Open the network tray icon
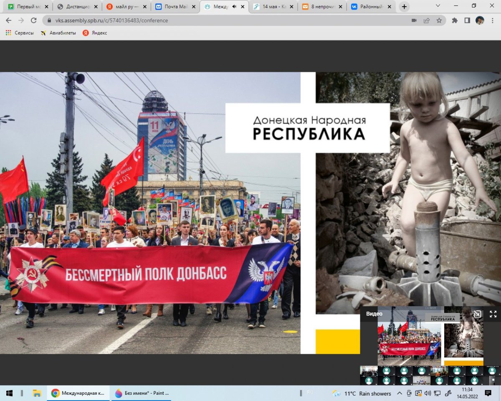Image resolution: width=501 pixels, height=401 pixels. pos(437,393)
